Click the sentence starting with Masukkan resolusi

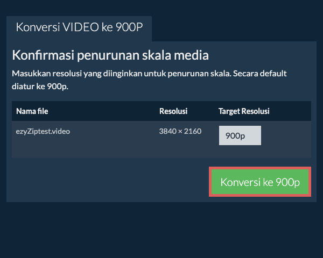coord(150,74)
